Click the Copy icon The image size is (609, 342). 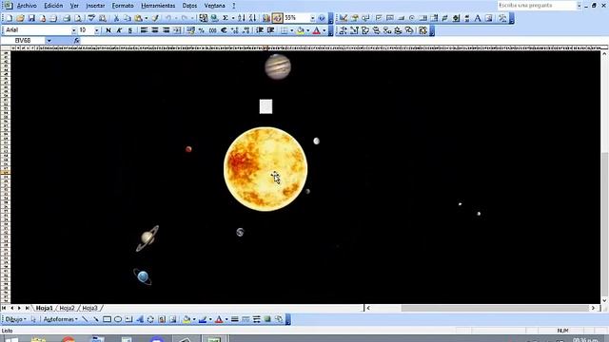point(127,18)
